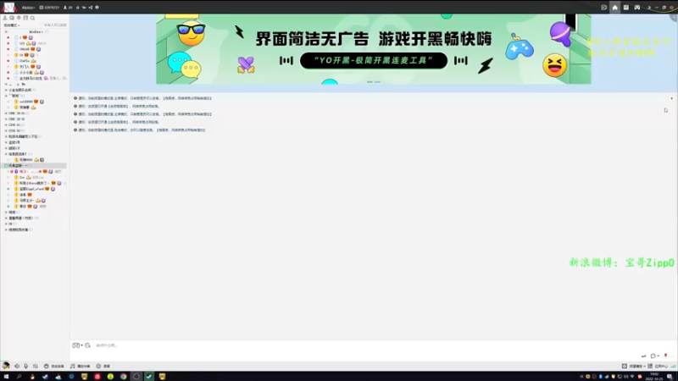Open the channel avatar logo
Viewport: 678px width, 381px height.
(9, 7)
